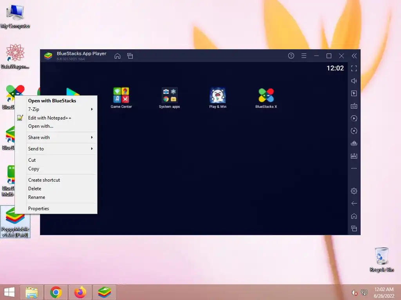Choose Create shortcut
401x300 pixels.
(x=56, y=180)
